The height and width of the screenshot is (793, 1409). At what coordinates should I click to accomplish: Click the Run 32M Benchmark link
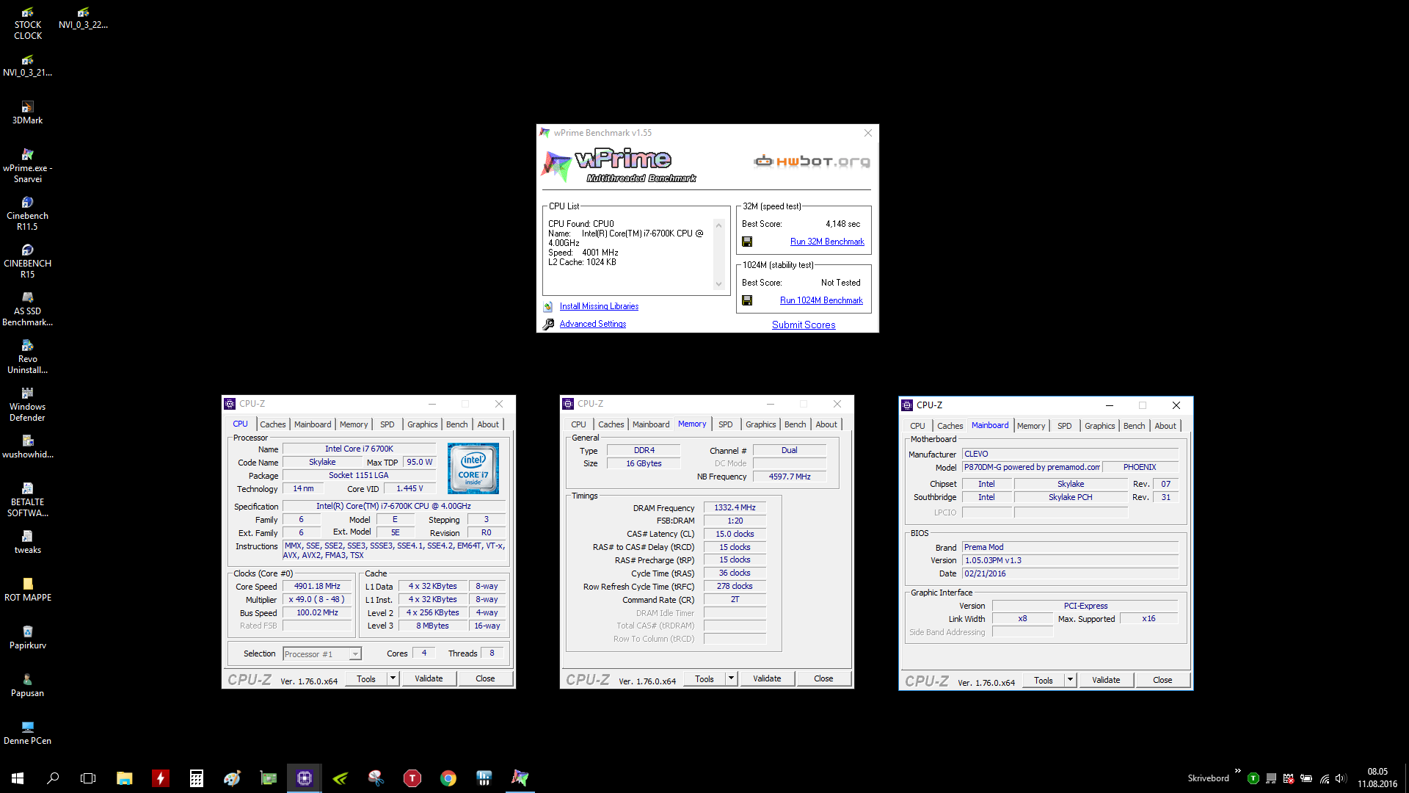tap(826, 242)
